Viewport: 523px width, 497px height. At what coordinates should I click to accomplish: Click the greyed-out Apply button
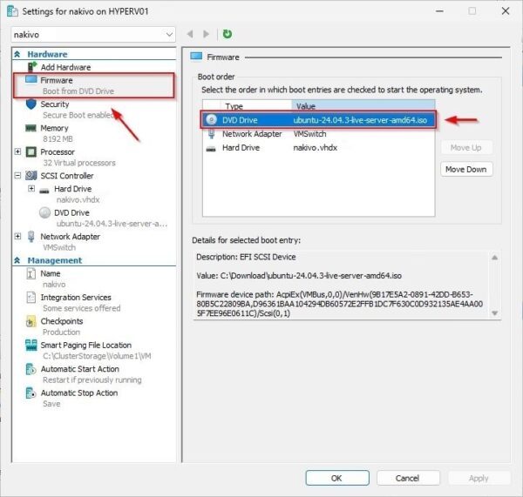pos(479,478)
